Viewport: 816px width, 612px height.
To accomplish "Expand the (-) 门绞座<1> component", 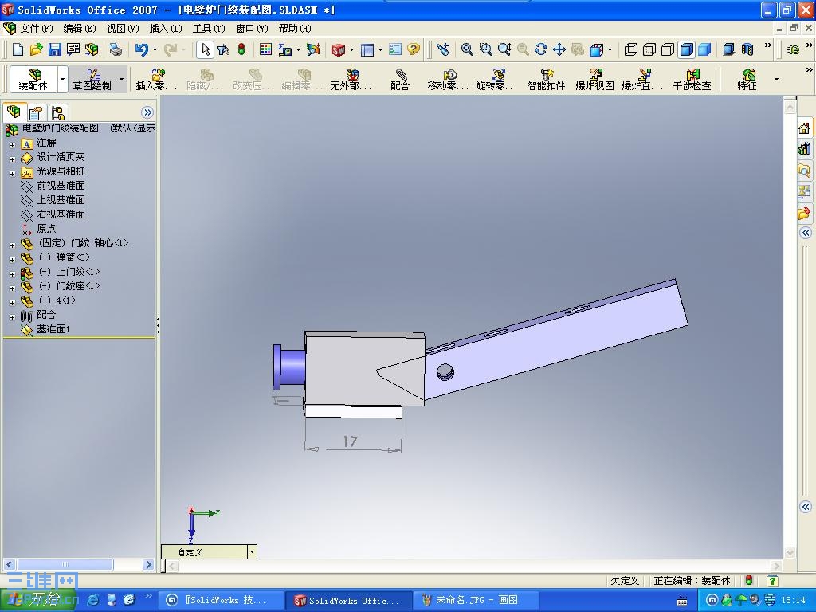I will pos(13,288).
